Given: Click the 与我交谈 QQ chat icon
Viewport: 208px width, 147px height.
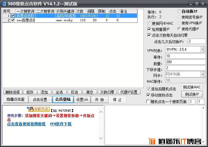Looking at the screenshot, I should [38, 109].
